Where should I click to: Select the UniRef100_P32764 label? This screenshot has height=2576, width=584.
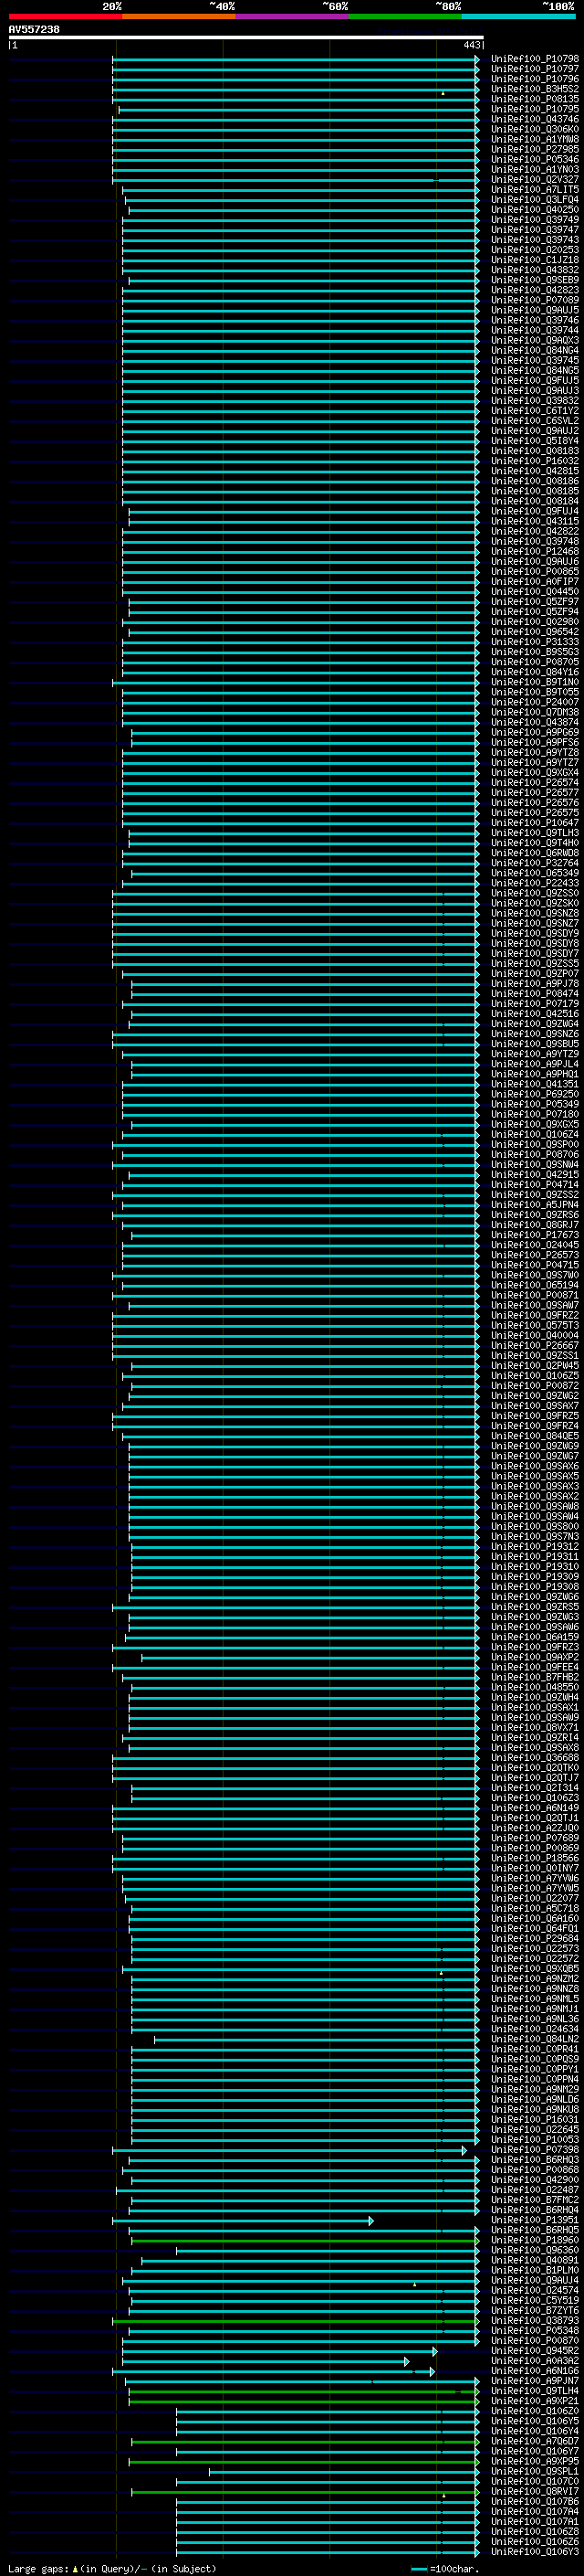point(535,863)
